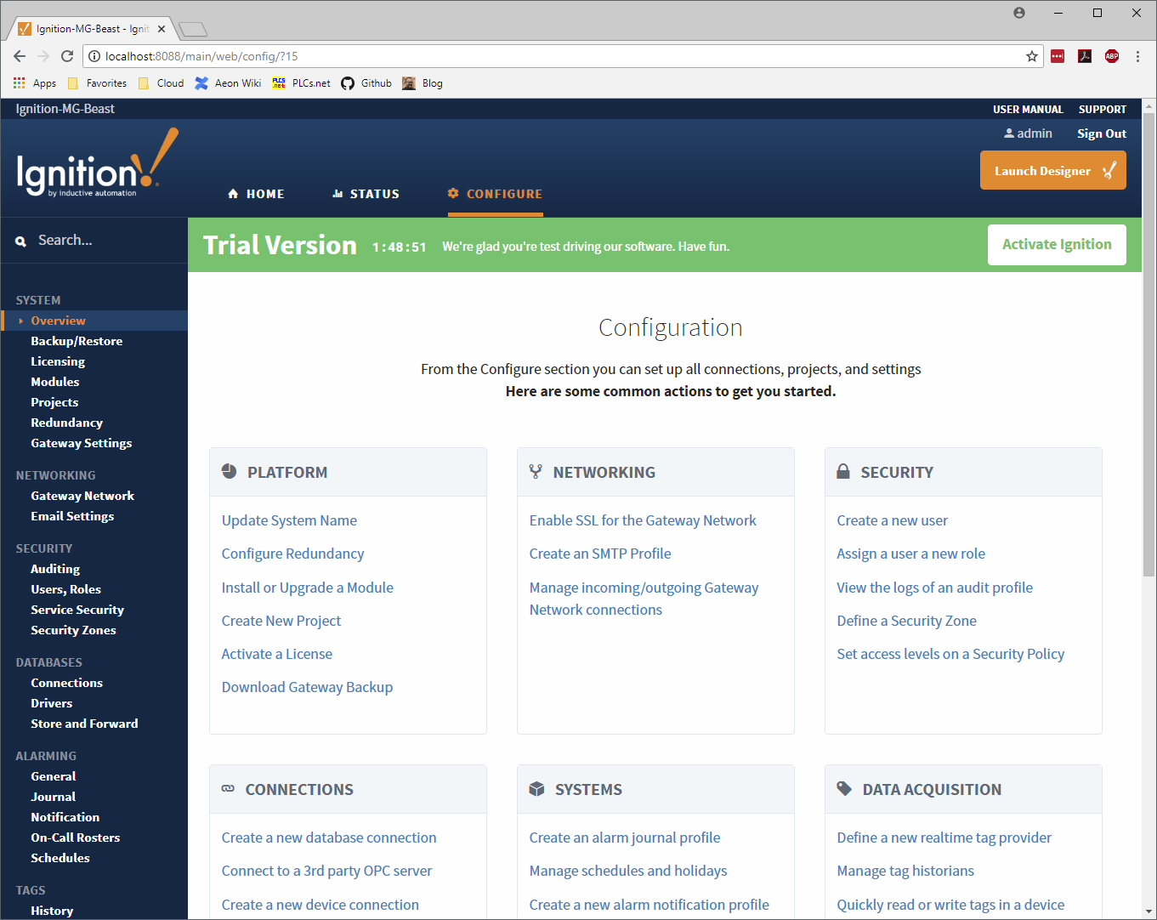Bookmark this page with the star icon
The width and height of the screenshot is (1157, 920).
point(1032,56)
